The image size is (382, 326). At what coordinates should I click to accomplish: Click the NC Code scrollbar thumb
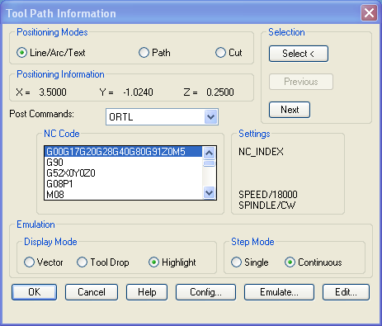(x=210, y=163)
